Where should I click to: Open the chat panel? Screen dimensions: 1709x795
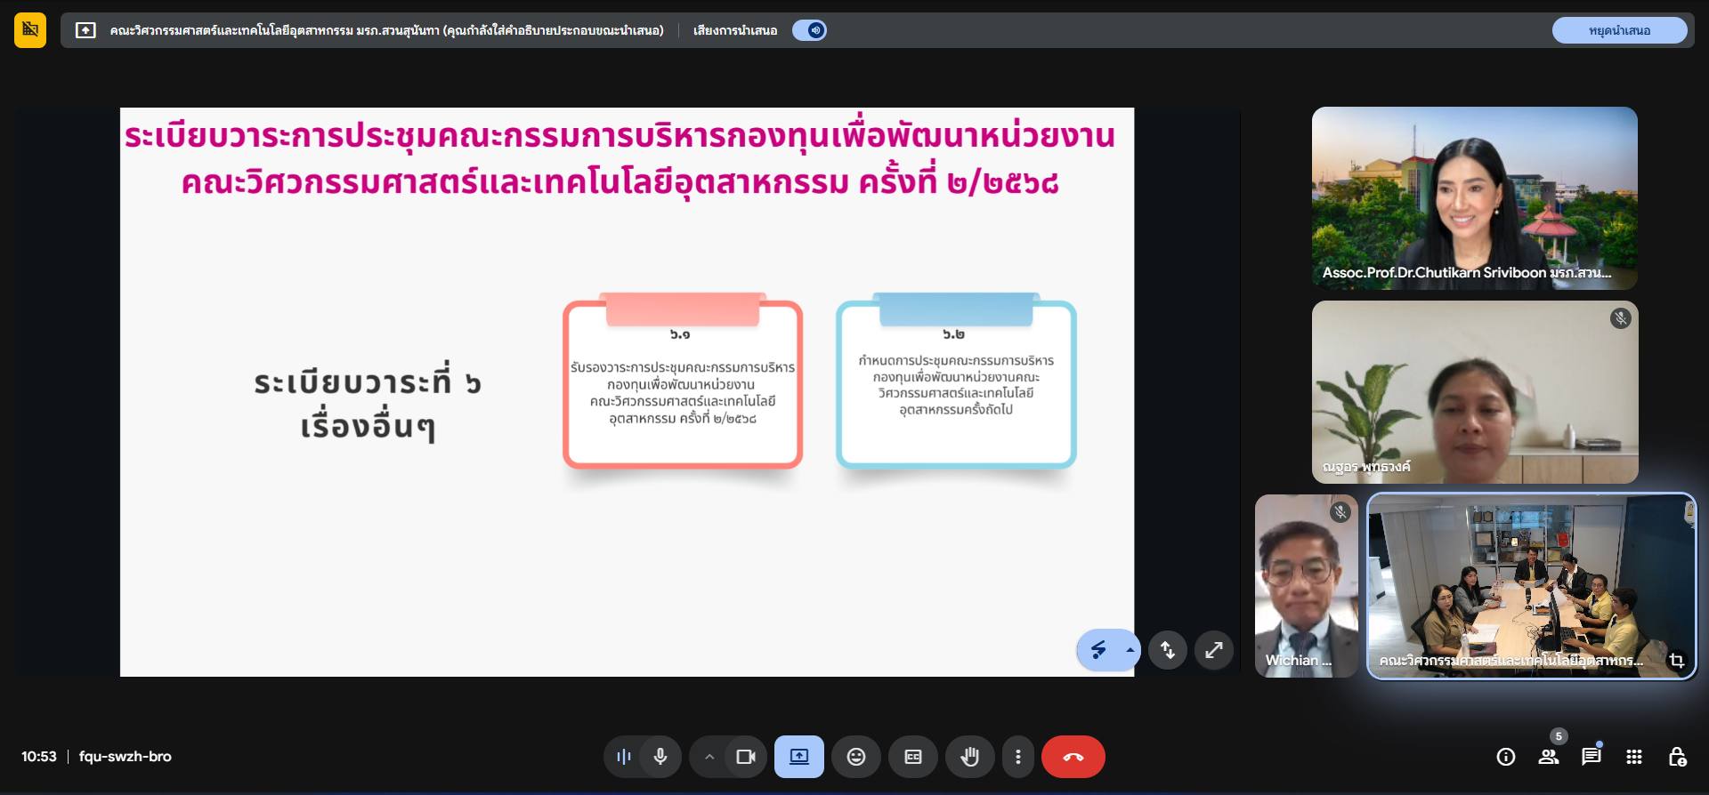click(1591, 757)
